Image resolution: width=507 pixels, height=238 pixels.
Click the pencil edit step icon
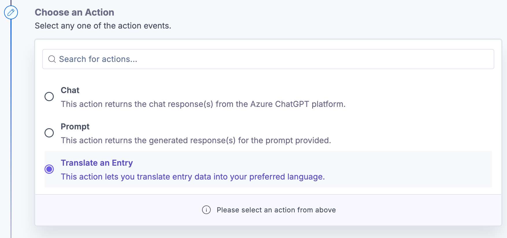point(11,12)
